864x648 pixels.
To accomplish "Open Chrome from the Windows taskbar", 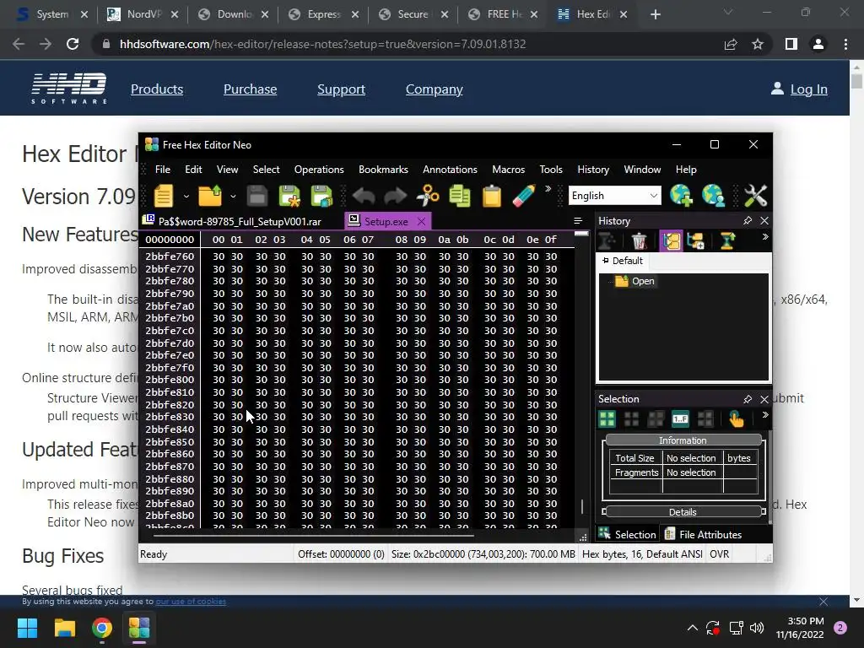I will click(102, 628).
